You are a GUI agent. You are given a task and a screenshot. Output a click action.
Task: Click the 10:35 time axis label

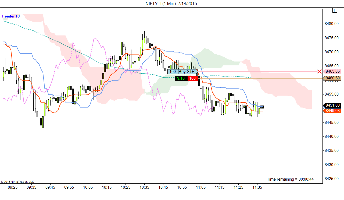144,187
